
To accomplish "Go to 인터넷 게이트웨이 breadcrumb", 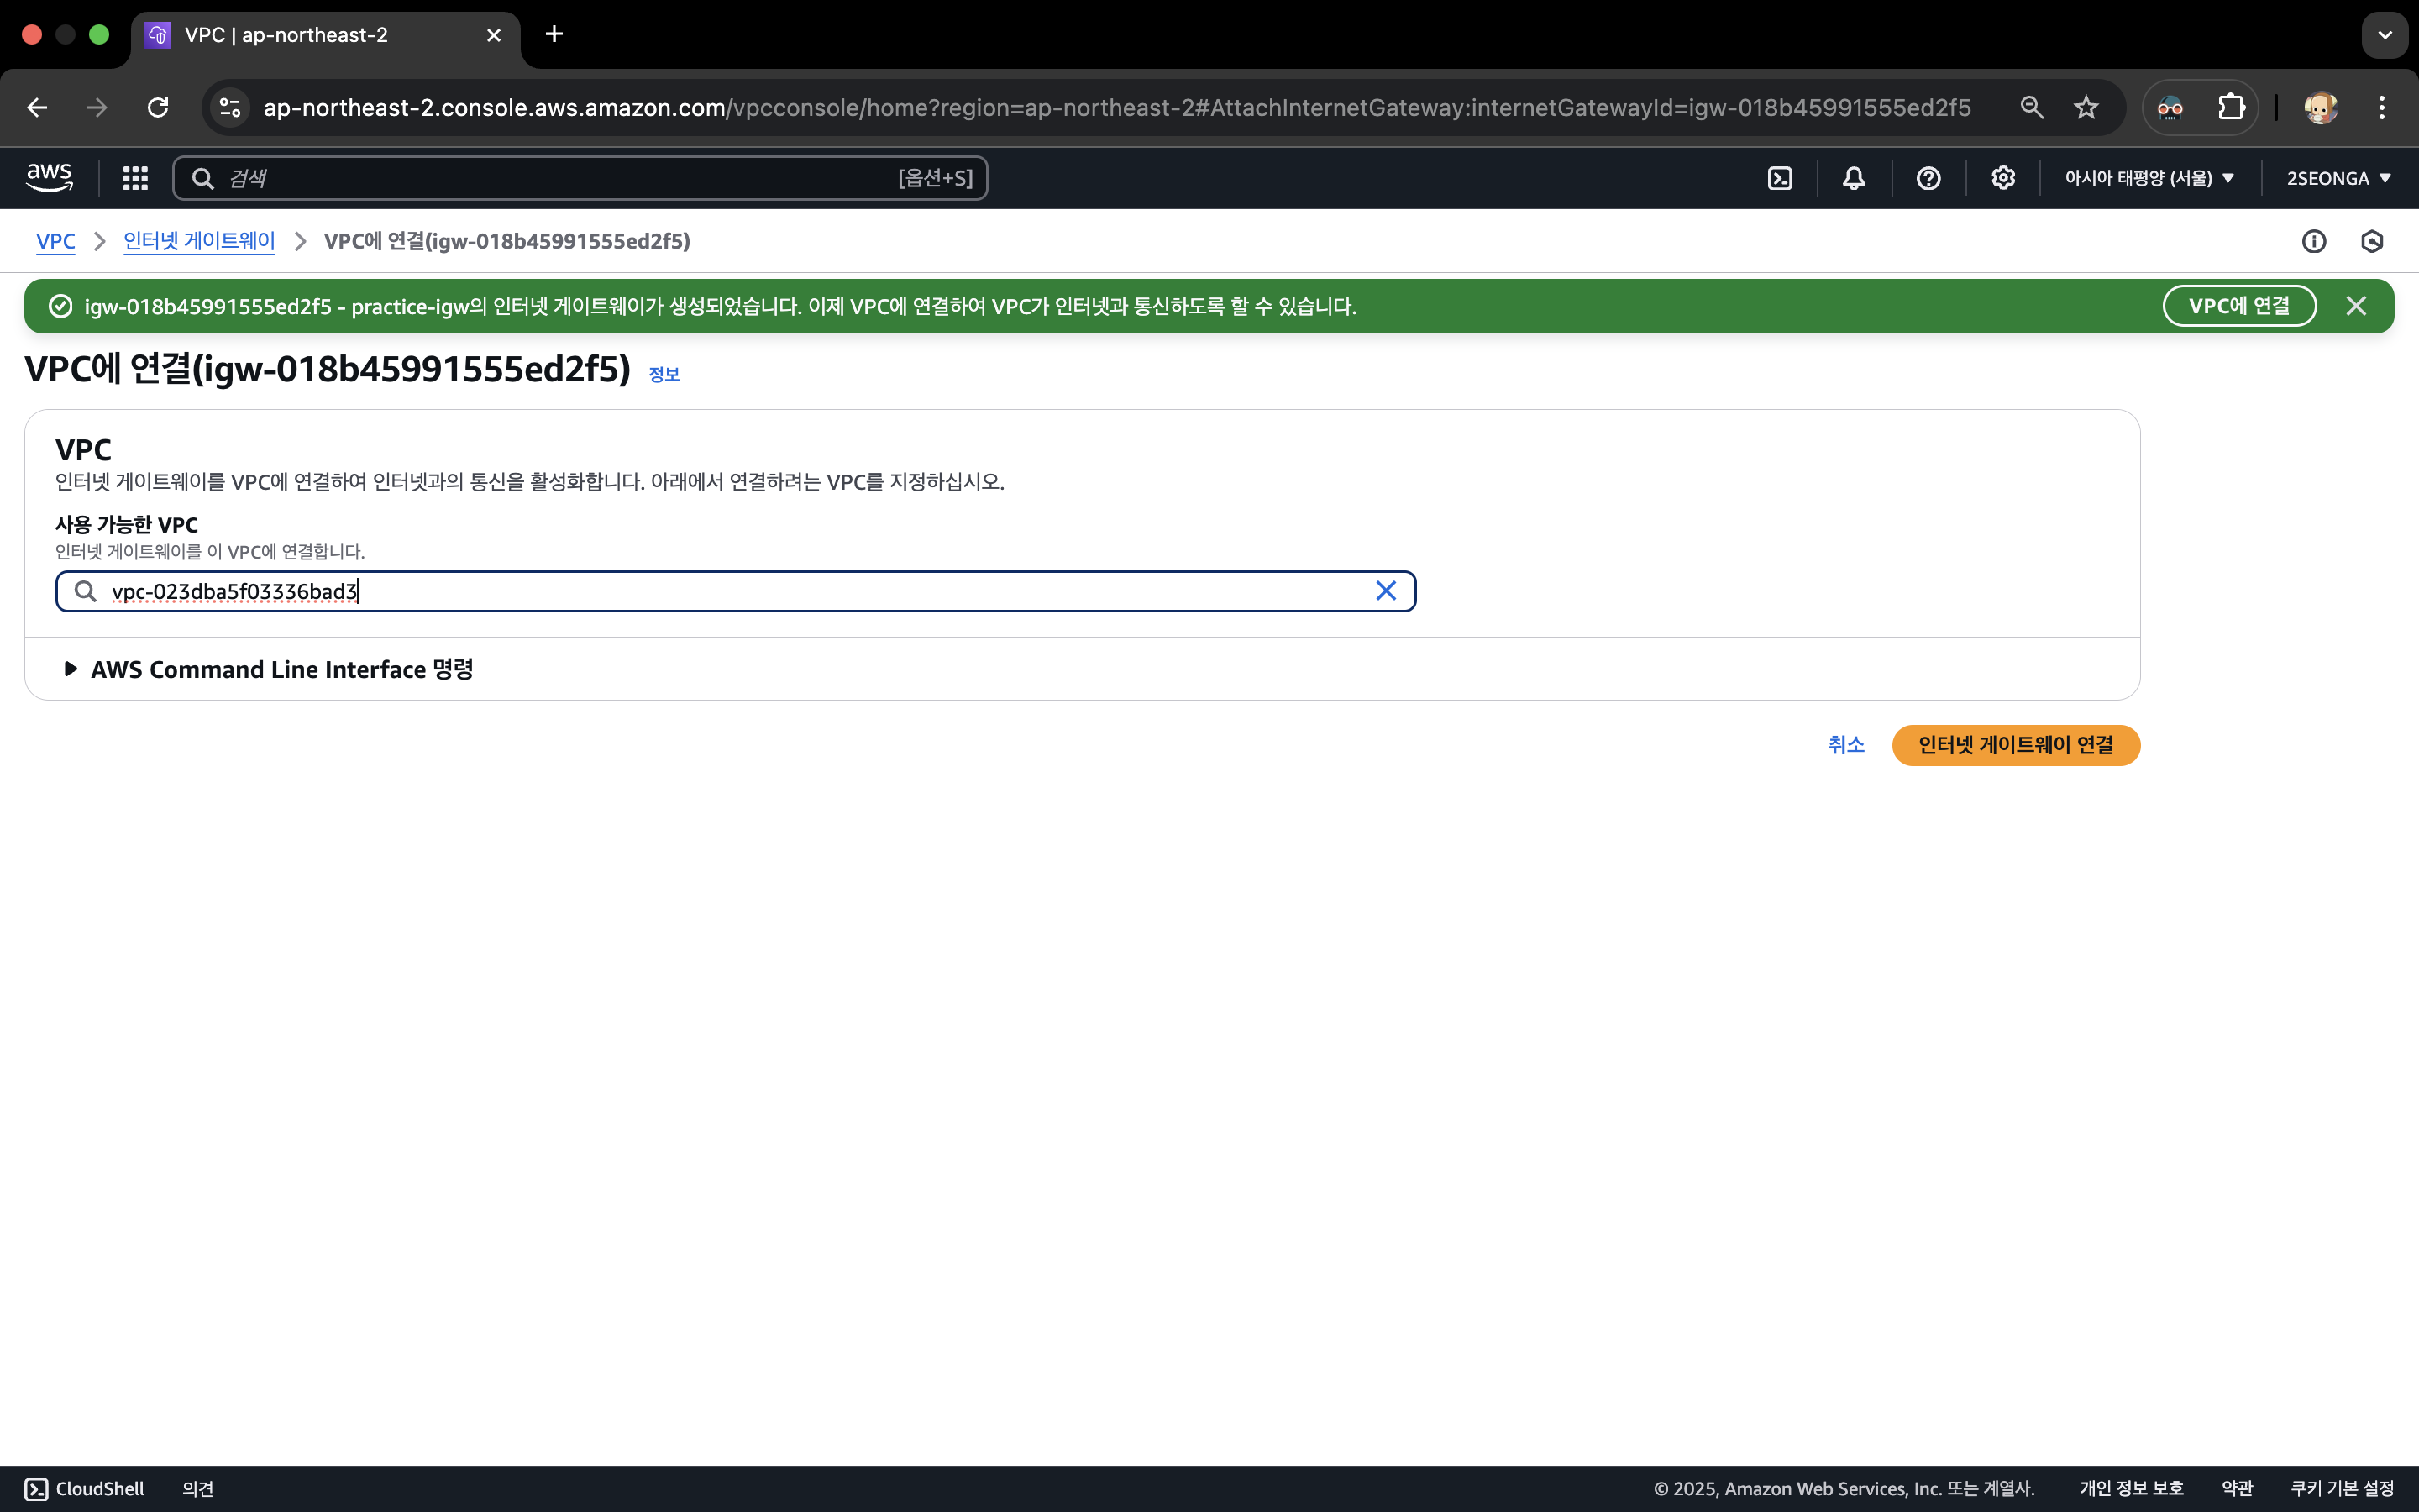I will (x=199, y=241).
